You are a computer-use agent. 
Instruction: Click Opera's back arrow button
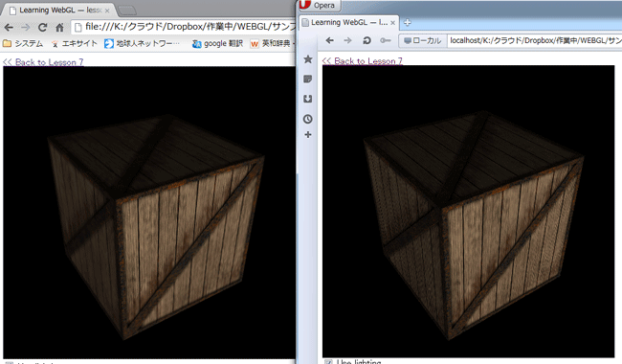click(x=329, y=40)
